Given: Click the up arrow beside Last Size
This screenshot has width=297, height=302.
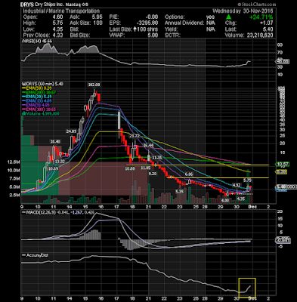Looking at the screenshot, I should point(135,29).
